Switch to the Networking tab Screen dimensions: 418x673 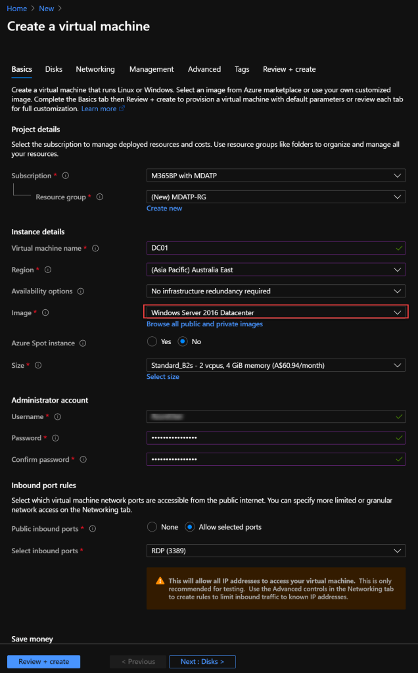[x=95, y=69]
